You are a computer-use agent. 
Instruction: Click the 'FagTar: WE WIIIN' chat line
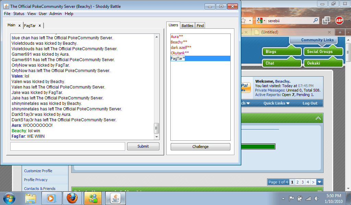28,136
